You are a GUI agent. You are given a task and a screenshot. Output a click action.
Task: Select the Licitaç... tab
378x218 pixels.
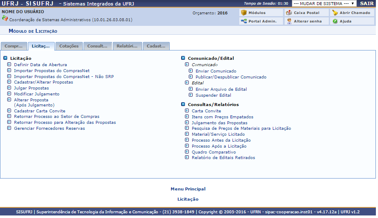pos(41,46)
